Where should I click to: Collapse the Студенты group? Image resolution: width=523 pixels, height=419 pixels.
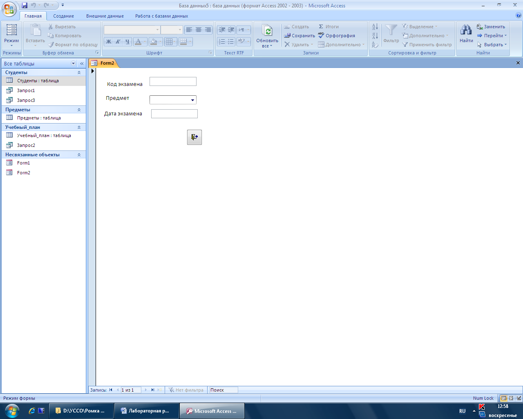coord(79,72)
